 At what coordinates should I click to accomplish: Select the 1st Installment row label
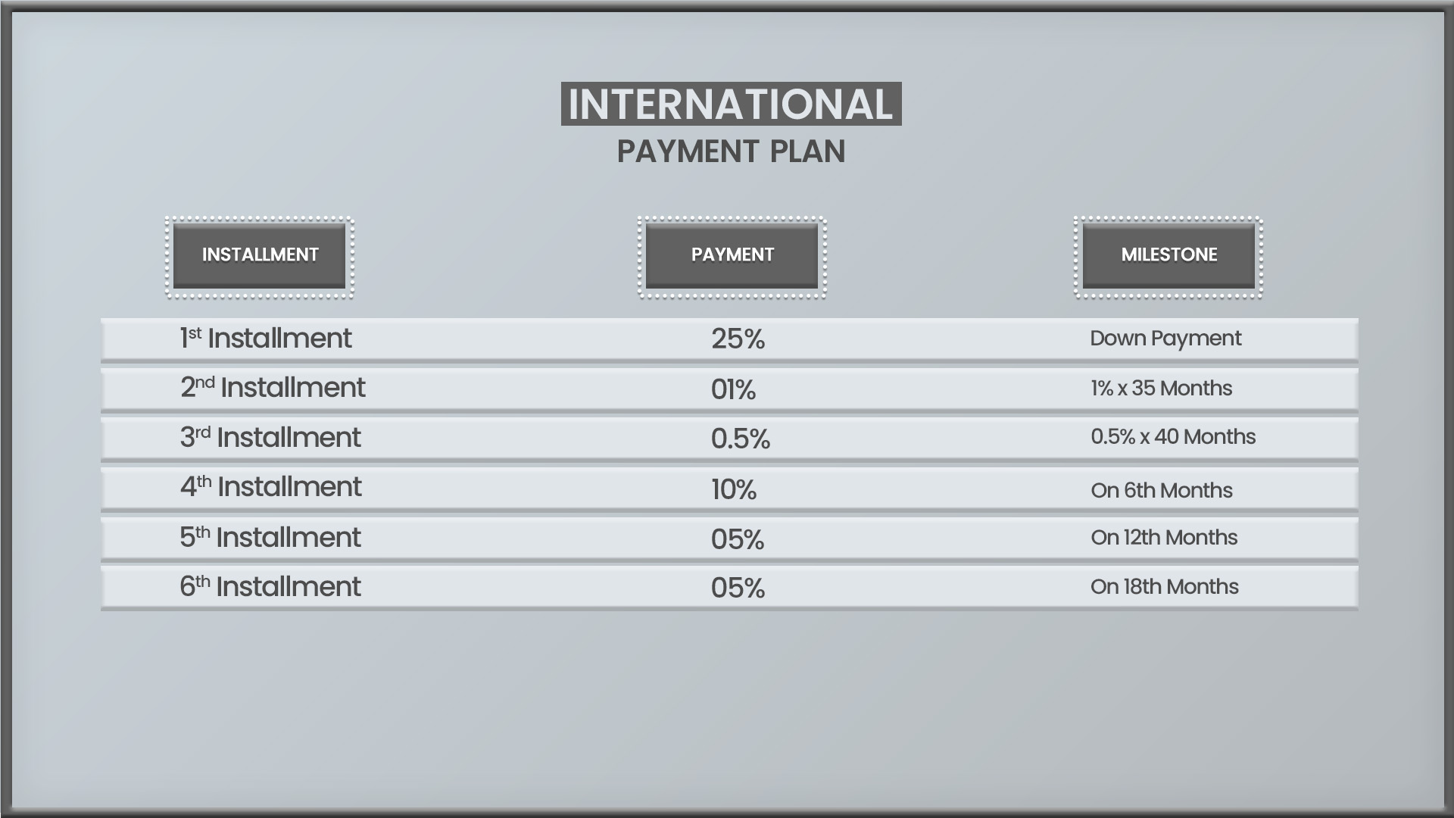coord(265,338)
